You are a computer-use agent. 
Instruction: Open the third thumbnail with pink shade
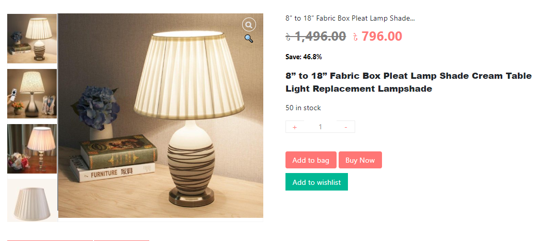(x=31, y=149)
